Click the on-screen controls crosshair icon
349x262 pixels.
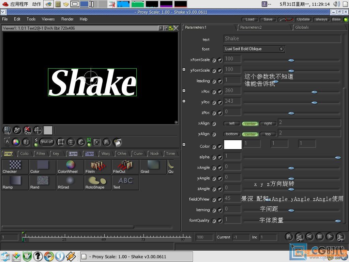pos(37,130)
